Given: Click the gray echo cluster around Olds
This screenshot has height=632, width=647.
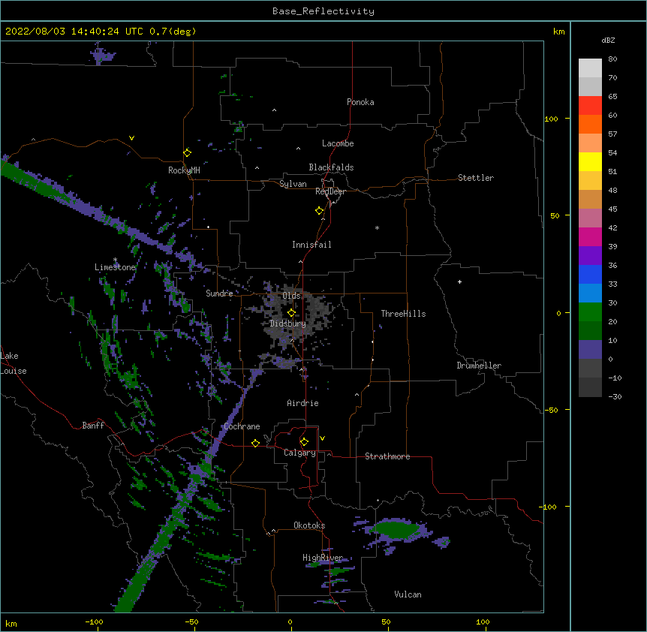Looking at the screenshot, I should [297, 314].
